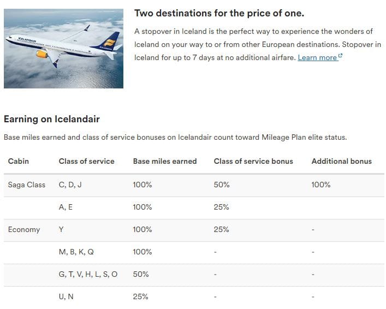Select the M, B, K, Q fare classes
The height and width of the screenshot is (309, 386).
(76, 252)
